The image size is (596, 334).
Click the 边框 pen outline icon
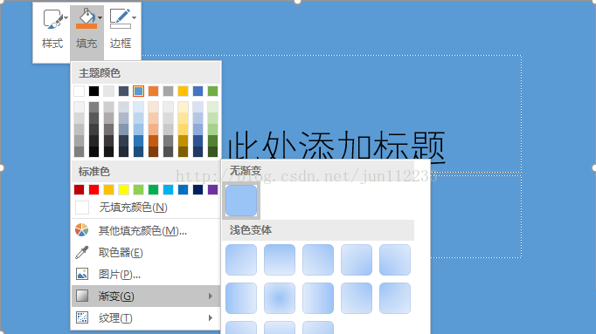[120, 18]
